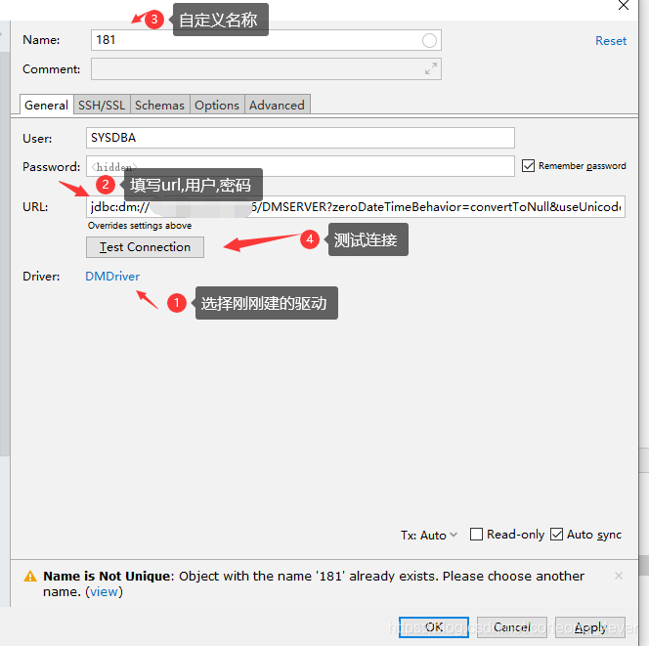Click the Comment input field
Viewport: 649px width, 646px height.
266,68
